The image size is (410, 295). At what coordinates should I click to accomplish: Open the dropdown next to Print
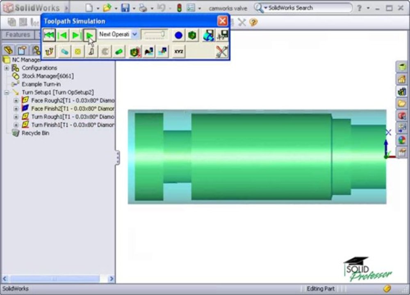pos(152,8)
